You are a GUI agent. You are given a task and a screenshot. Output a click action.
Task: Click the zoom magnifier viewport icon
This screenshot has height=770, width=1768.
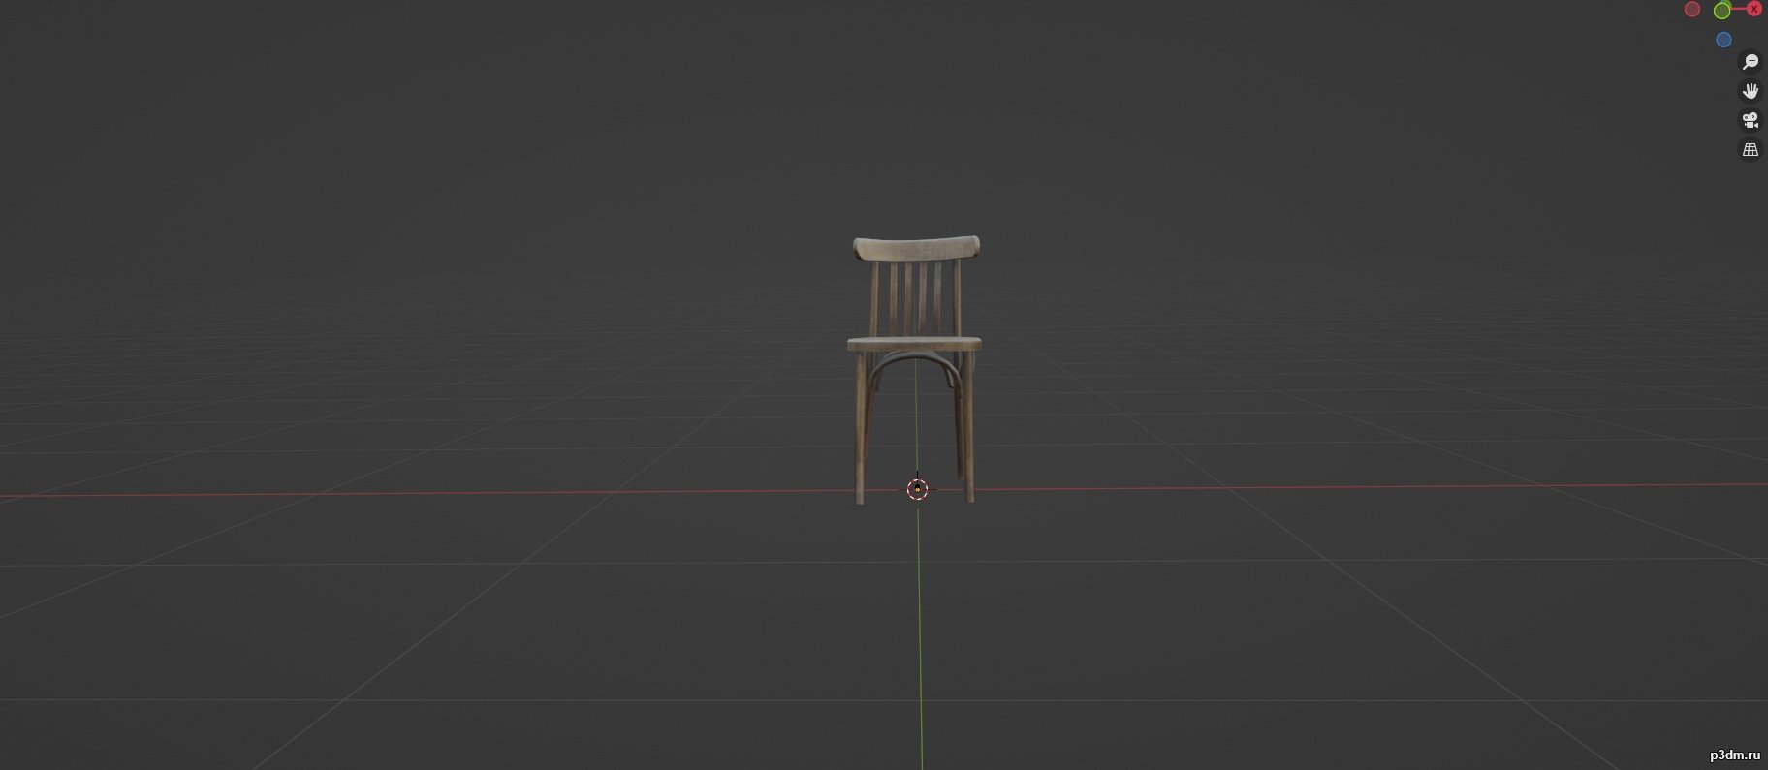(x=1751, y=62)
